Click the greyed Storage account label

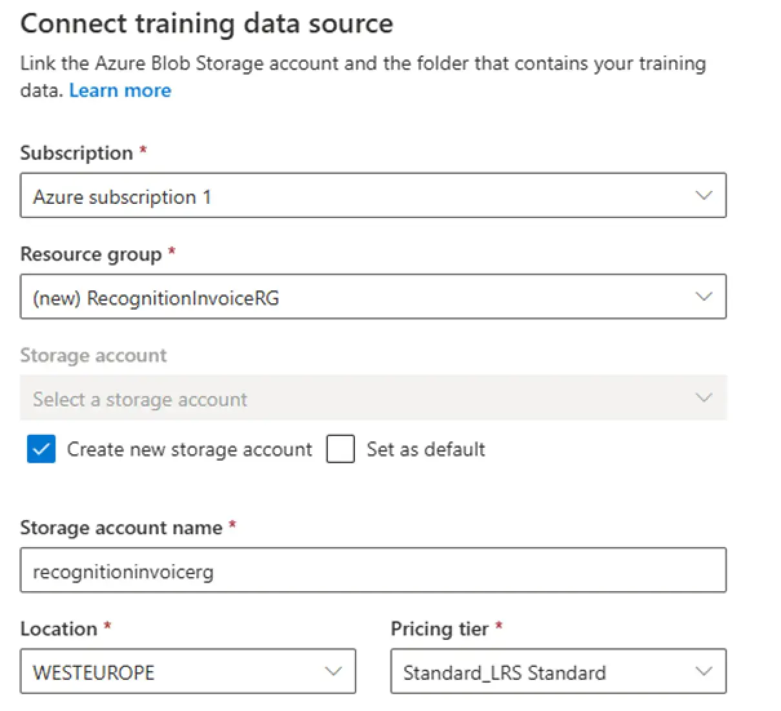(x=94, y=355)
